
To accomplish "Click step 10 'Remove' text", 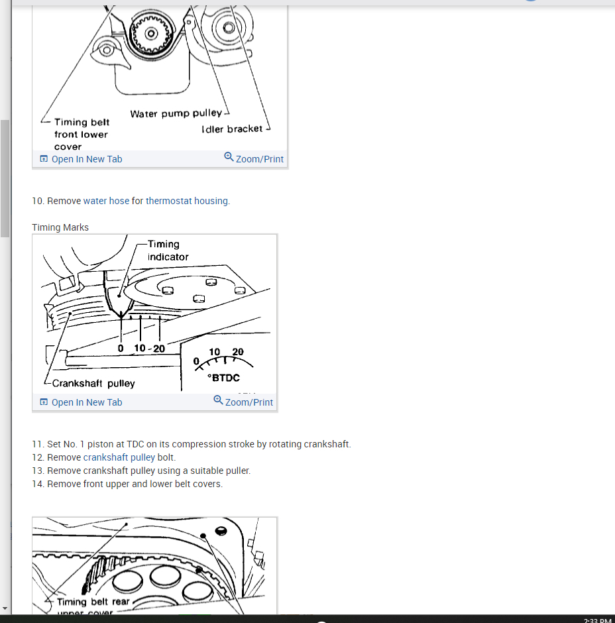I will [64, 201].
